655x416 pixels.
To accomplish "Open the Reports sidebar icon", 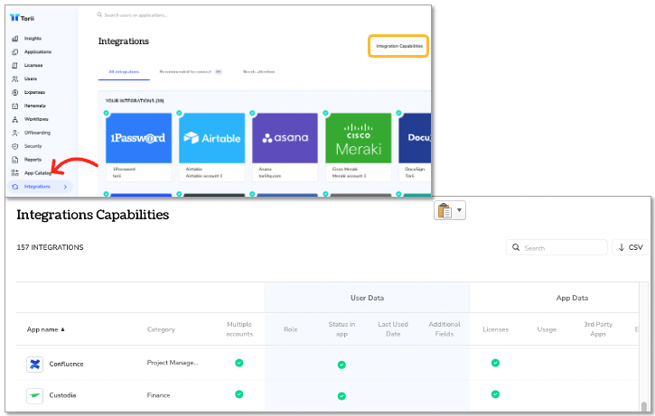I will (15, 160).
